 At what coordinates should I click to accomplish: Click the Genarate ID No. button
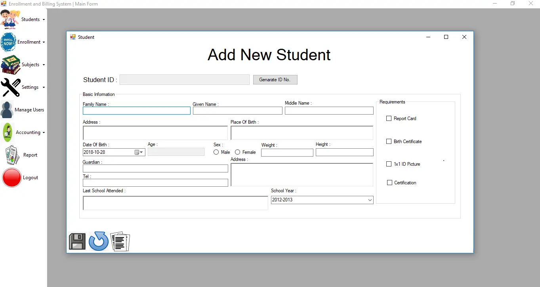275,80
